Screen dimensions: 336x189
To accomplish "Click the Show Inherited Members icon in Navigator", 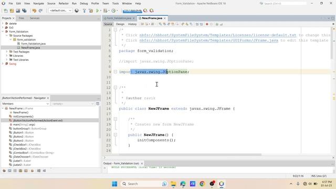I will [x=4, y=171].
